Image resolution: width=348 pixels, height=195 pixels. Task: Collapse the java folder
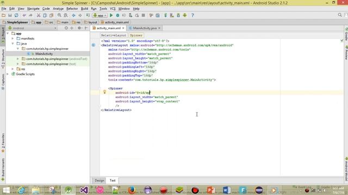tap(13, 43)
